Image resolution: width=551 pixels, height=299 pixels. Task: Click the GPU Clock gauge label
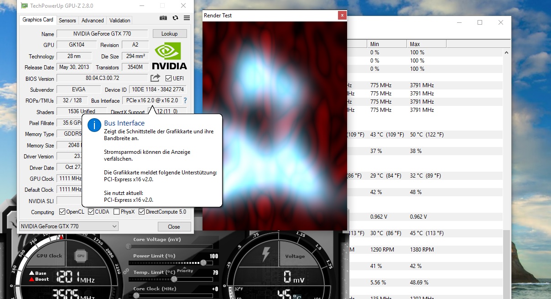coord(49,256)
